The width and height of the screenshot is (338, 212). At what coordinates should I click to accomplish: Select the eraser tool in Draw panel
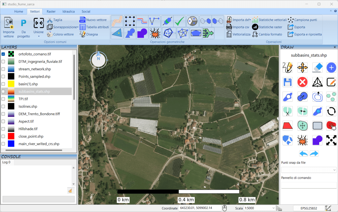[x=317, y=67]
